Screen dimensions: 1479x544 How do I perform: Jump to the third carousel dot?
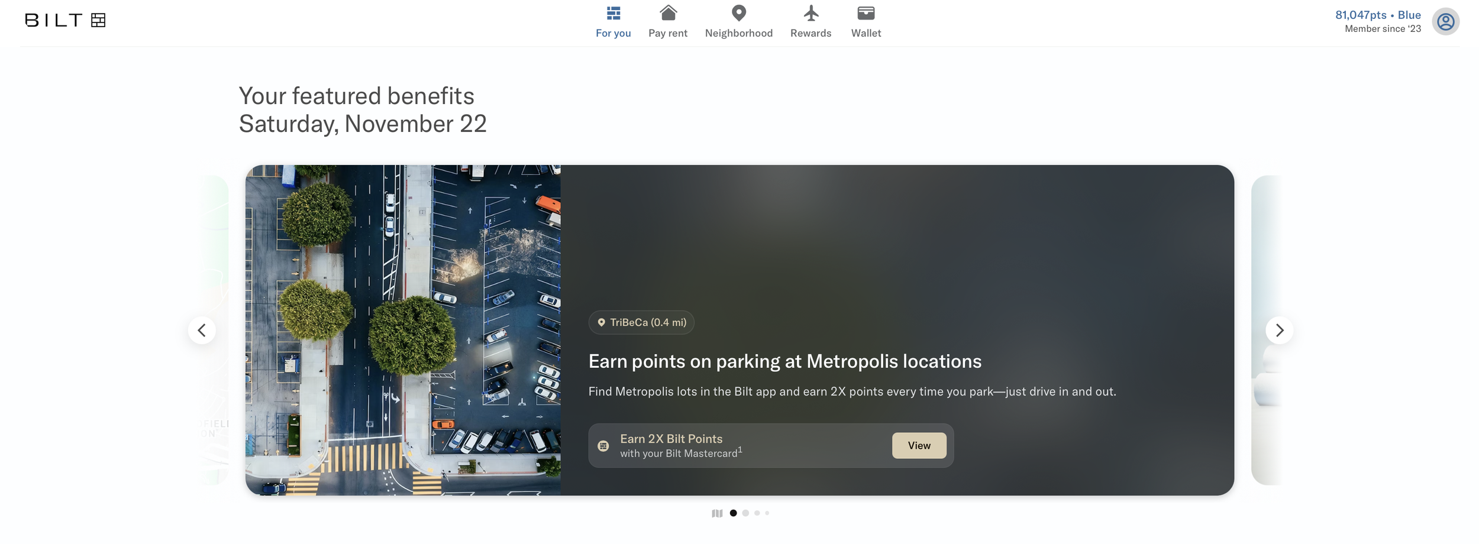(x=757, y=513)
